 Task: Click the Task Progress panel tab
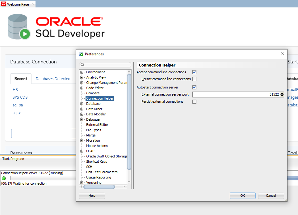pos(13,159)
